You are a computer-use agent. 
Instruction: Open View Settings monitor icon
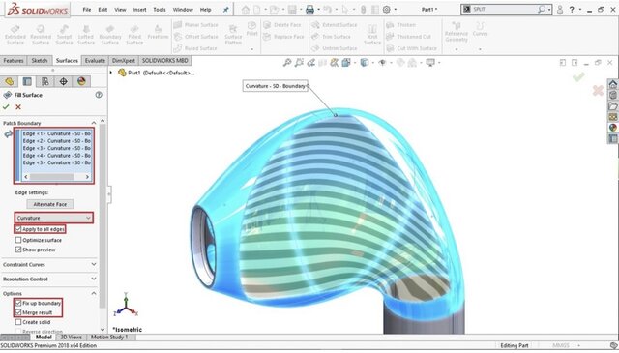point(430,63)
